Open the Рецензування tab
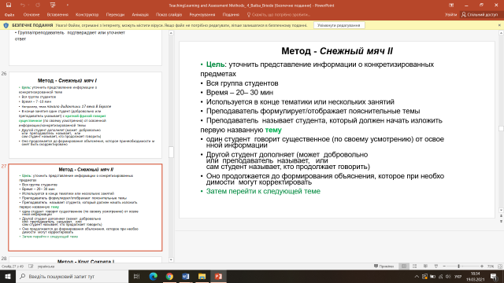Screen dimensions: 504x283 point(202,15)
